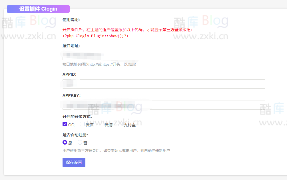The image size is (287, 180).
Task: Enable the QQ login checkbox
Action: click(65, 124)
